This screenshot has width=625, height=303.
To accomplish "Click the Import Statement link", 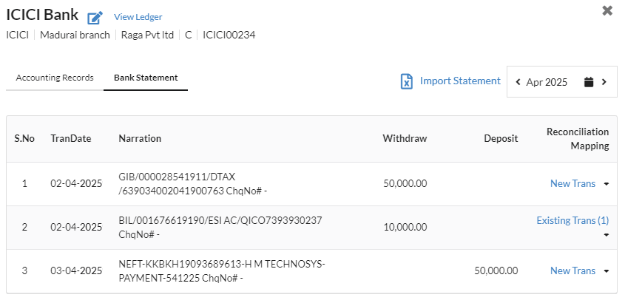I will (x=460, y=81).
